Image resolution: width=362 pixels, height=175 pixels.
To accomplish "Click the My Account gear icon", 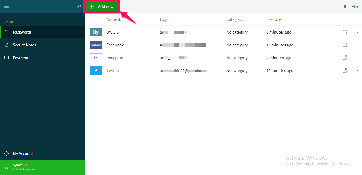I will coord(6,153).
